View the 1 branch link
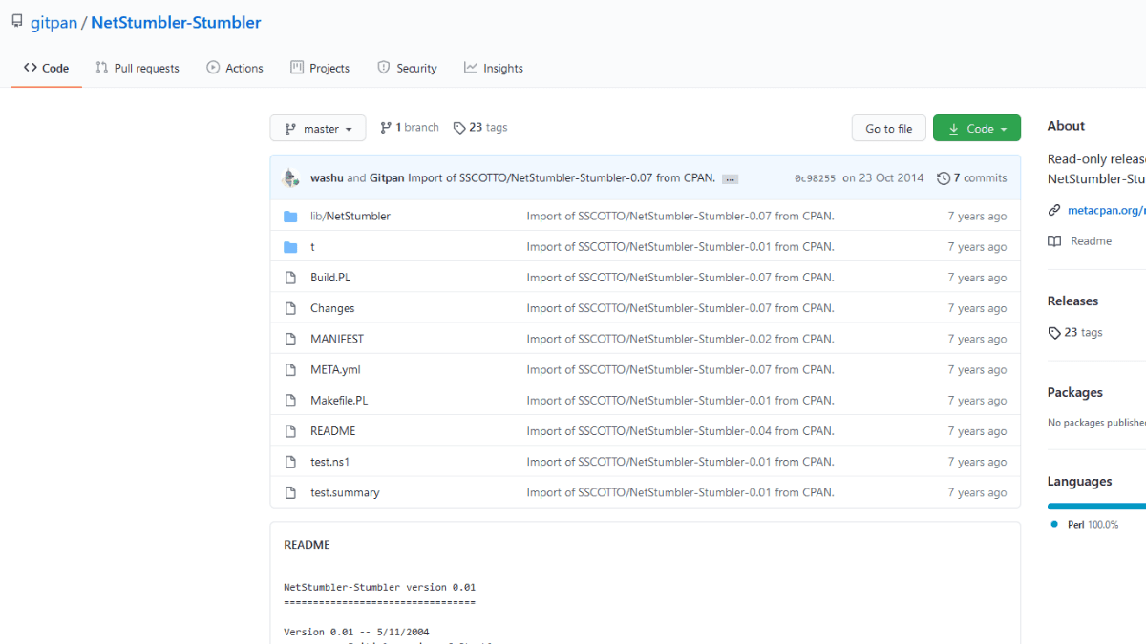 click(410, 128)
